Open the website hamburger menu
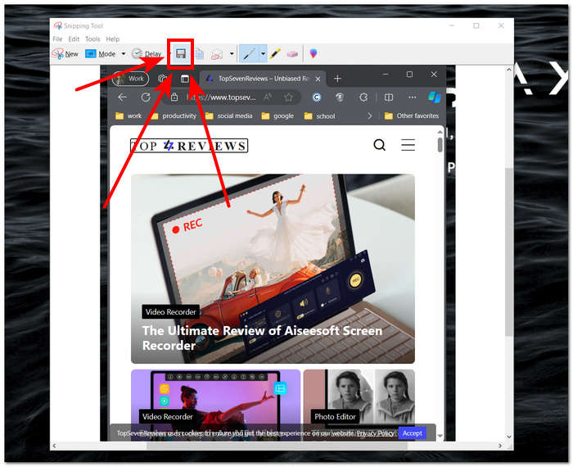Screen dimensions: 573x467 [408, 145]
